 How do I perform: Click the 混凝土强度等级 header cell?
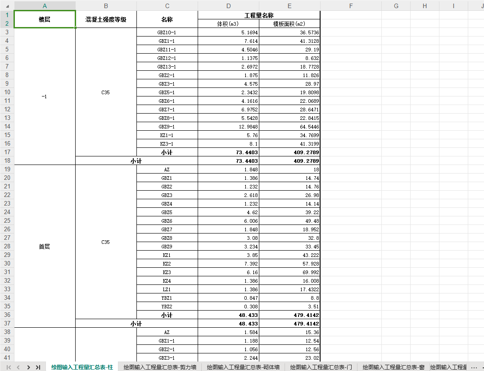[106, 19]
